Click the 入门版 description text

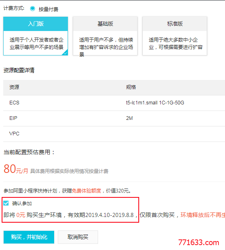point(36,43)
